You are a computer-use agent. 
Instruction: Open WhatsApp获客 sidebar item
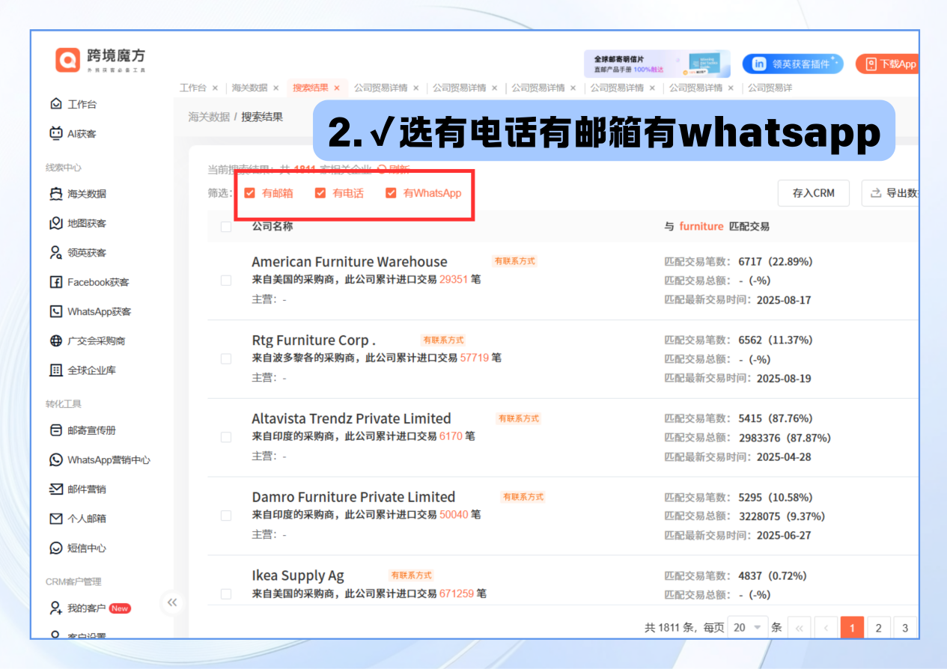point(90,311)
